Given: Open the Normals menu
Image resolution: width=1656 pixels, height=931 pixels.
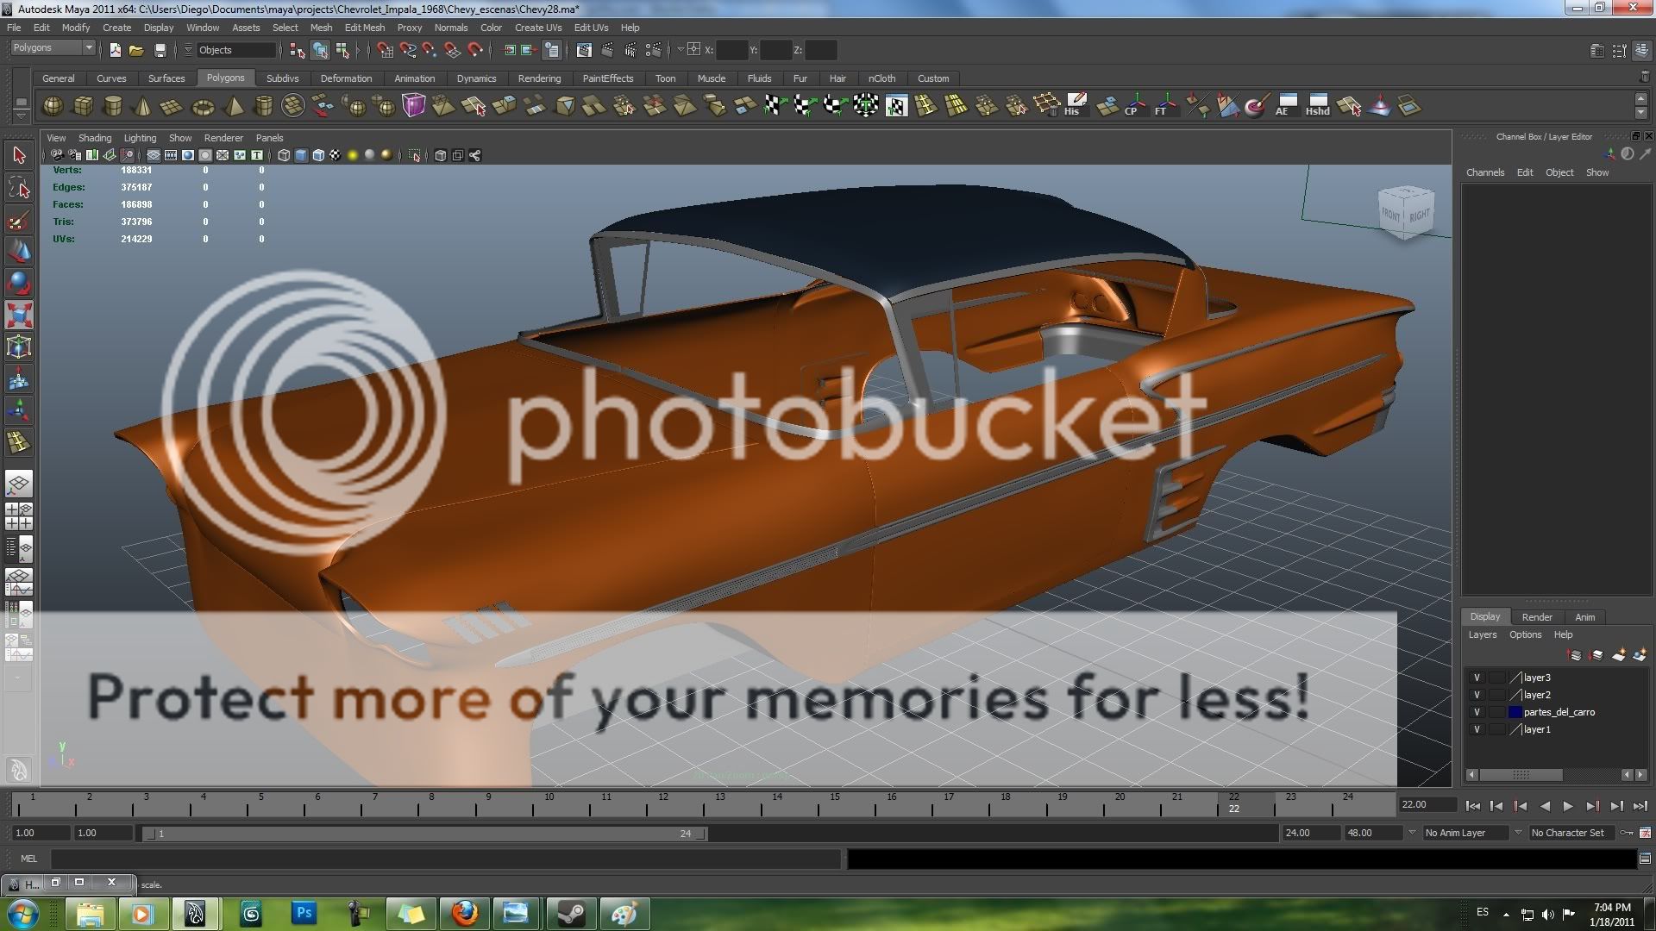Looking at the screenshot, I should [x=451, y=28].
